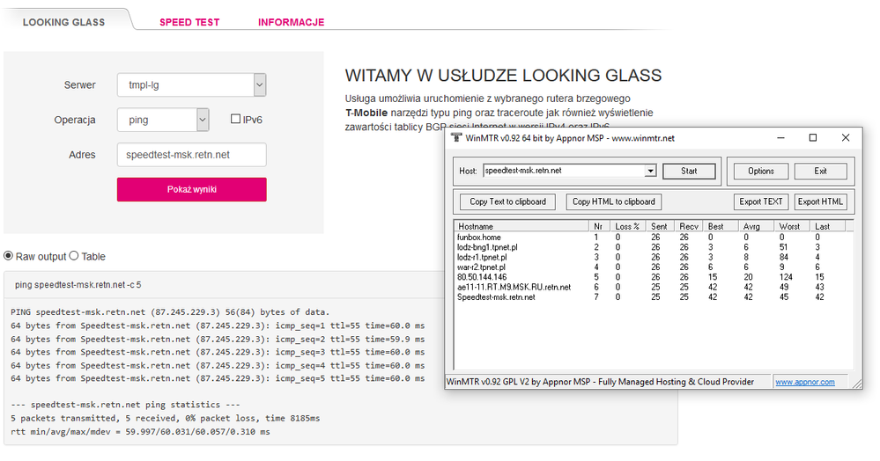Click the WinMTR app icon in title bar
This screenshot has height=461, width=880.
(x=455, y=138)
